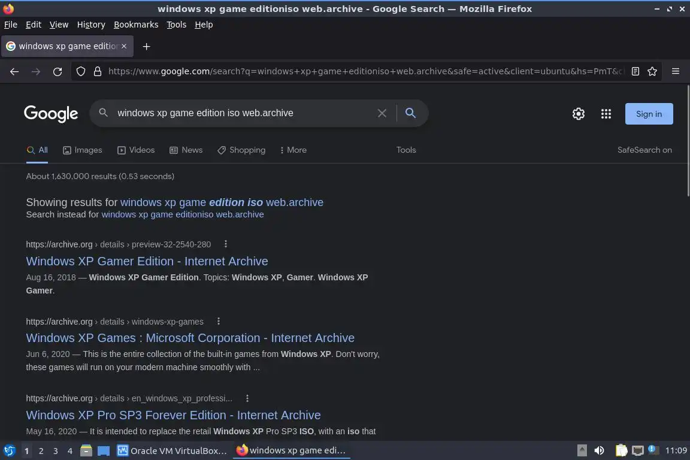Click the taskbar clock showing 11:09
Image resolution: width=690 pixels, height=460 pixels.
676,450
